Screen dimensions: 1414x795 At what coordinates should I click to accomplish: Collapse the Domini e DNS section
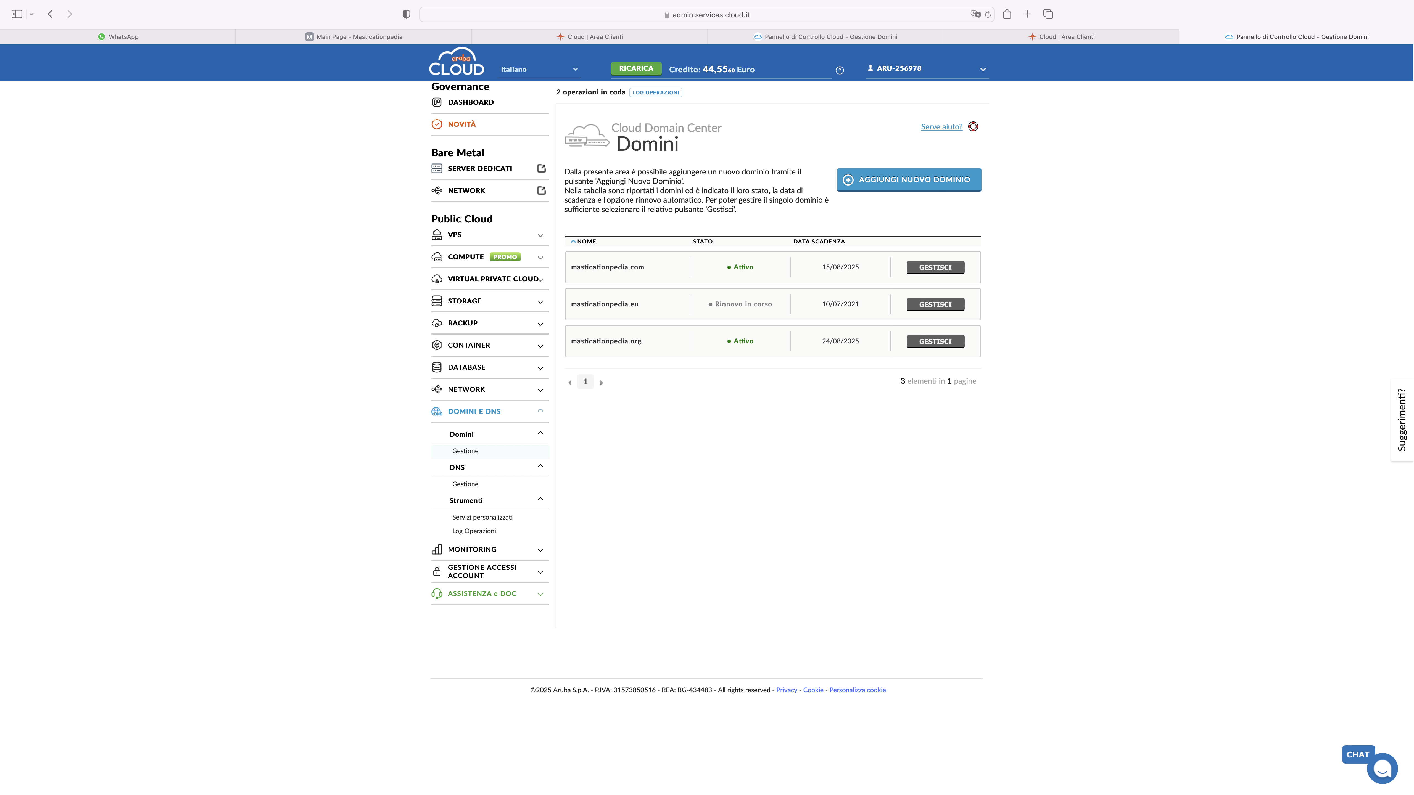[540, 410]
